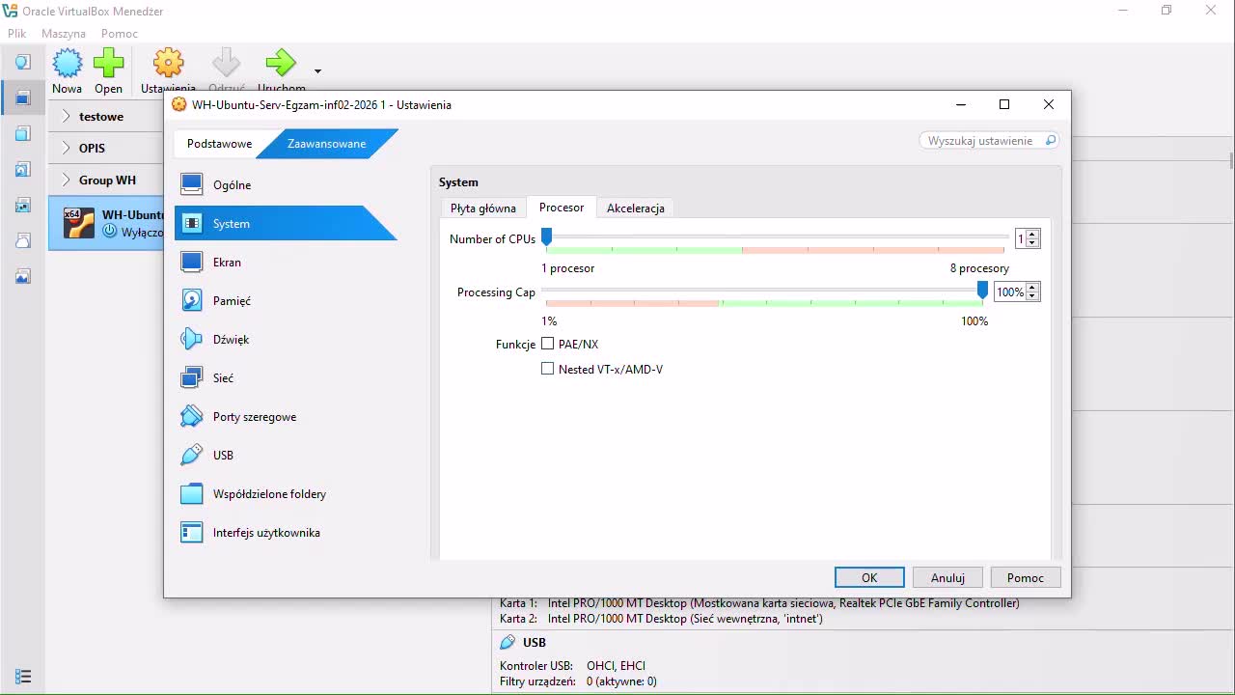Open the Media tool icon in left sidebar
The image size is (1235, 695).
pyautogui.click(x=22, y=169)
